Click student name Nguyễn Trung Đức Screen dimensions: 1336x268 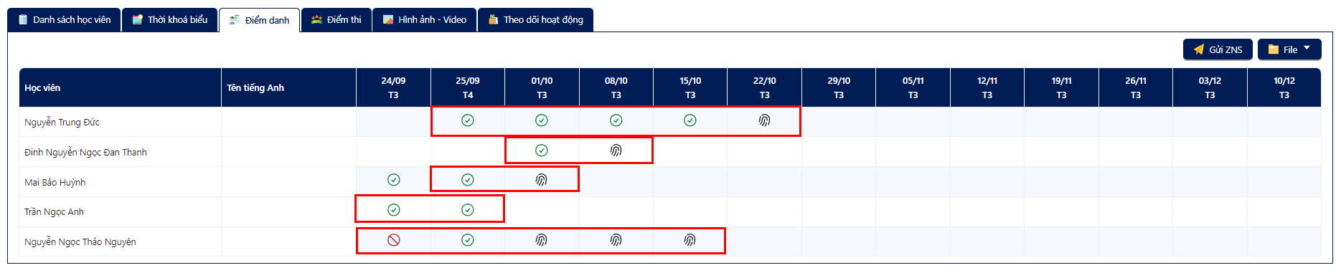pyautogui.click(x=62, y=123)
